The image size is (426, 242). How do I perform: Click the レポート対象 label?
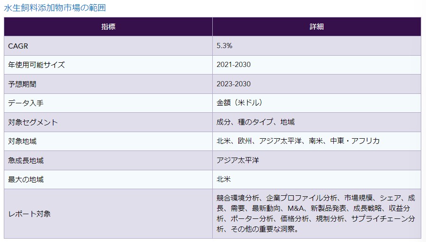point(29,214)
